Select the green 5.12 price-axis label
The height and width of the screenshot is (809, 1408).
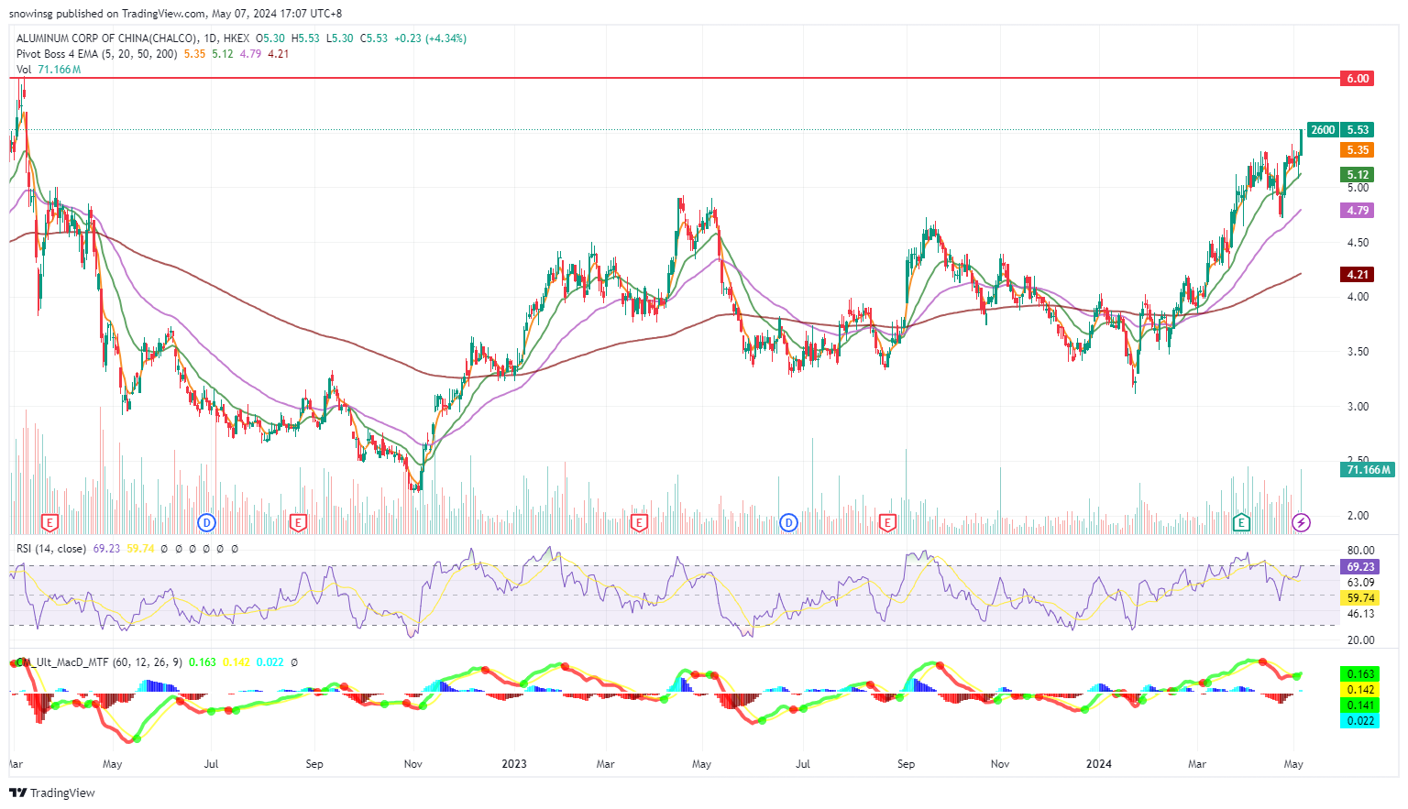(1357, 175)
